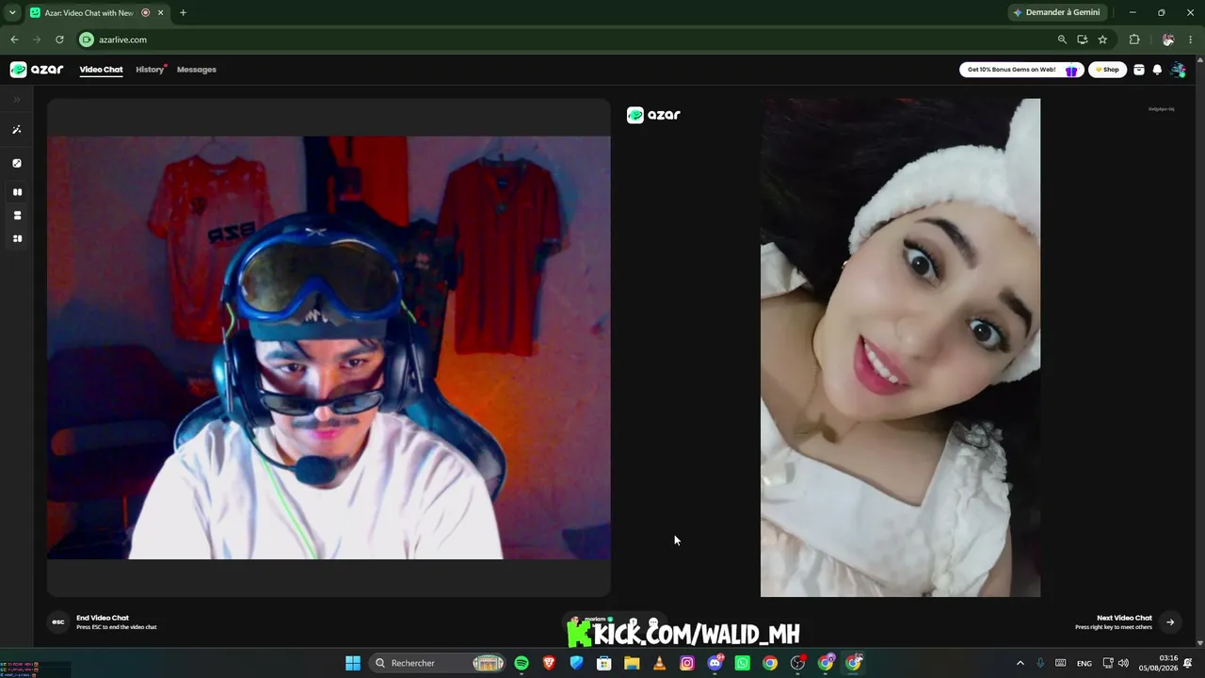
Task: Open the zoom control in the address bar
Action: tap(1062, 40)
